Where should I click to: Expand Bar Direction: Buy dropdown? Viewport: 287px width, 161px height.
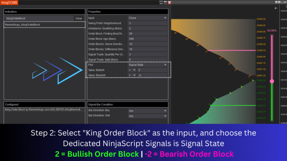[x=147, y=110]
